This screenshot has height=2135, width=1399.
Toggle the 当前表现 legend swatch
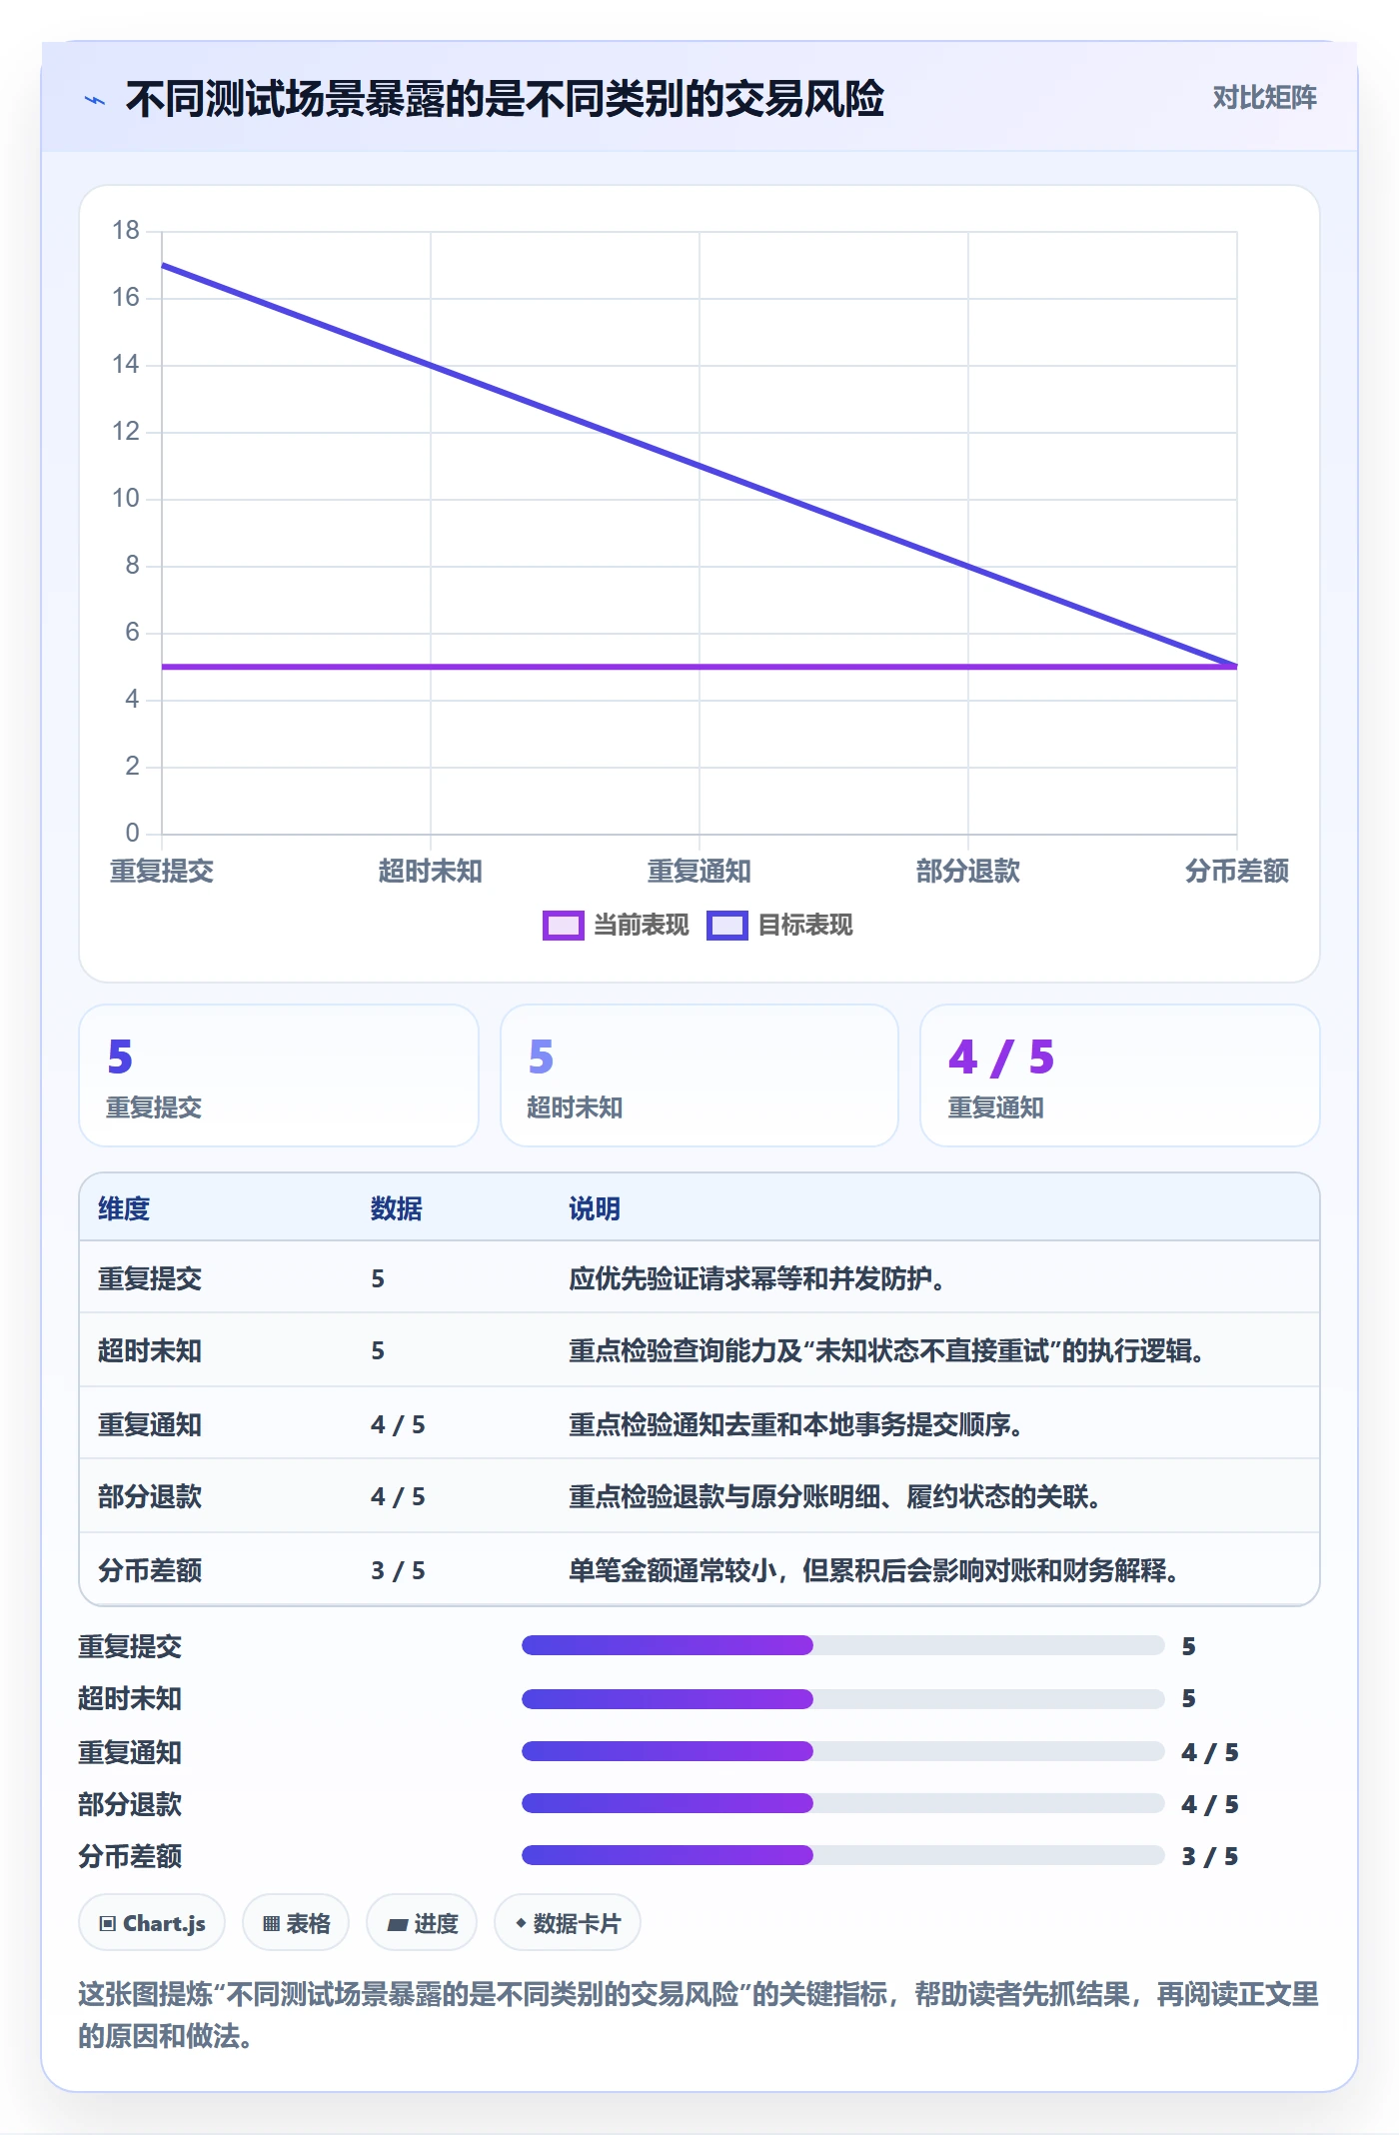pos(563,926)
